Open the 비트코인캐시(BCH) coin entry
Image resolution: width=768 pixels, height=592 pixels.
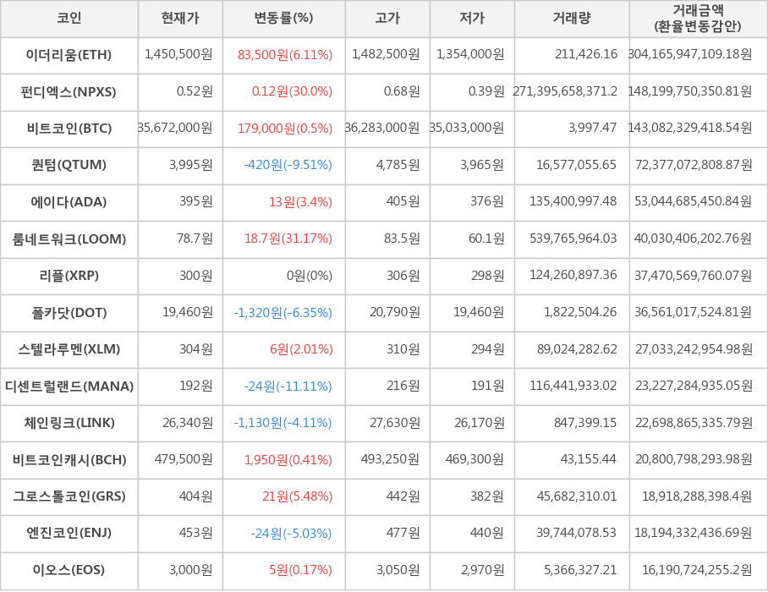pos(69,460)
